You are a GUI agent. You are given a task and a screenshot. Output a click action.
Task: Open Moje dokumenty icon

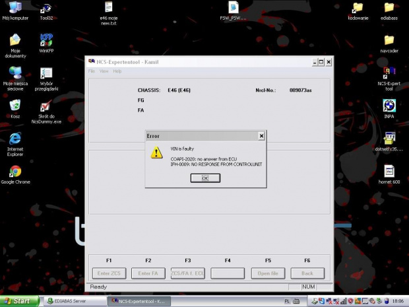point(15,46)
